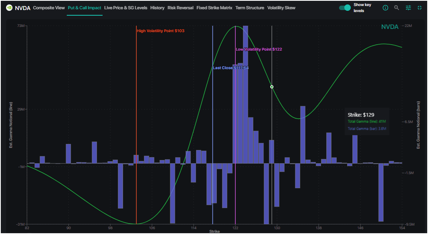428x234 pixels.
Task: Open the Live Price & SG Levels tab
Action: click(x=126, y=8)
